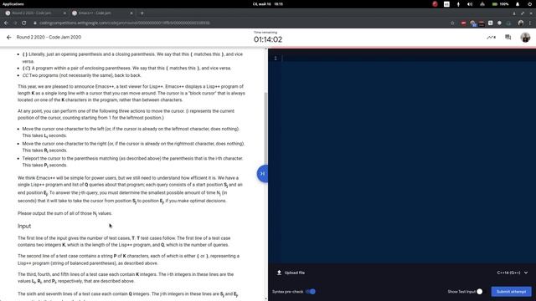This screenshot has width=536, height=301.
Task: Open power session icon in top panel
Action: (x=530, y=4)
